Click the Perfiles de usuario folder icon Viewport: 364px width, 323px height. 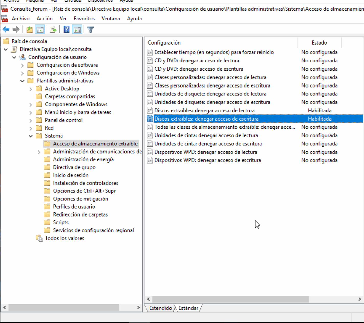[47, 207]
